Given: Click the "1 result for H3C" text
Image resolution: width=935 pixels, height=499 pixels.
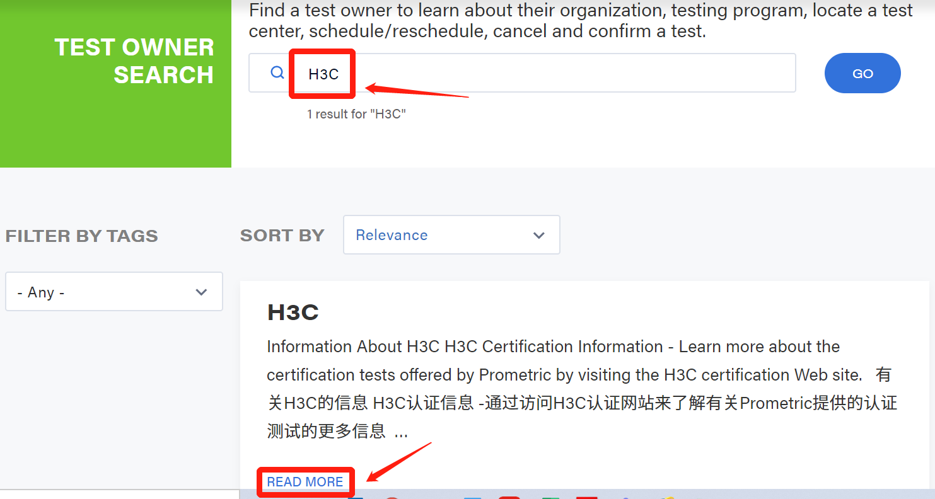Looking at the screenshot, I should pyautogui.click(x=356, y=114).
